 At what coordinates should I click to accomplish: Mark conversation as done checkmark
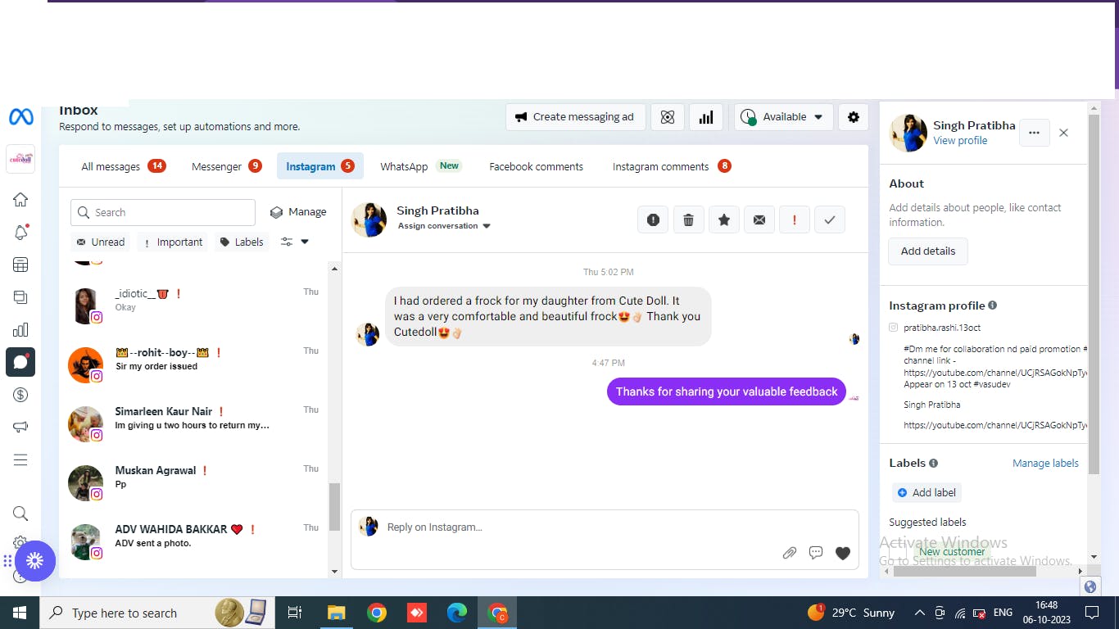[830, 219]
